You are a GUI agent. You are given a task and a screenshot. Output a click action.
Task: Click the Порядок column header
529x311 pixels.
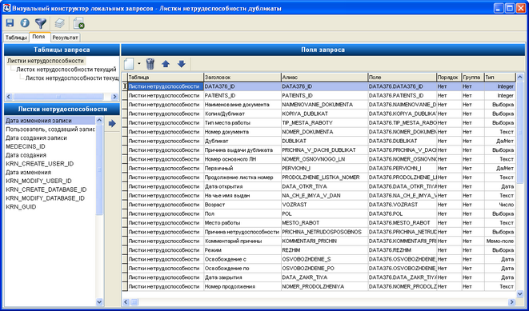(x=449, y=78)
